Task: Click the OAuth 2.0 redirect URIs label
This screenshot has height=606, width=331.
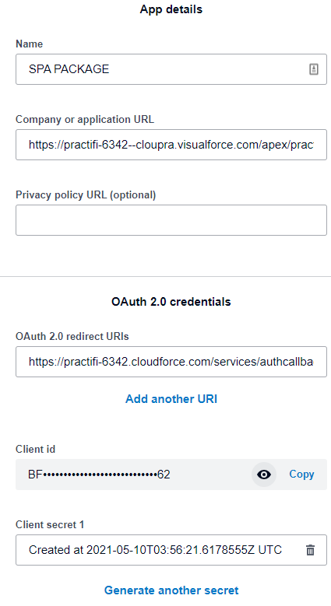Action: click(72, 336)
